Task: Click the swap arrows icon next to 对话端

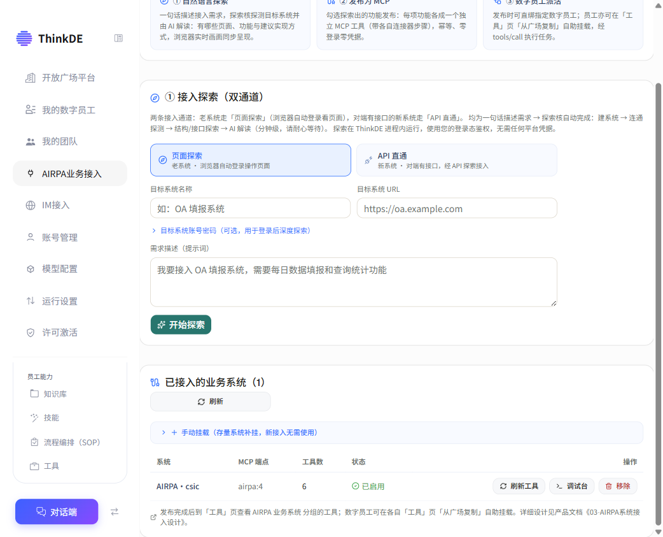Action: 115,512
